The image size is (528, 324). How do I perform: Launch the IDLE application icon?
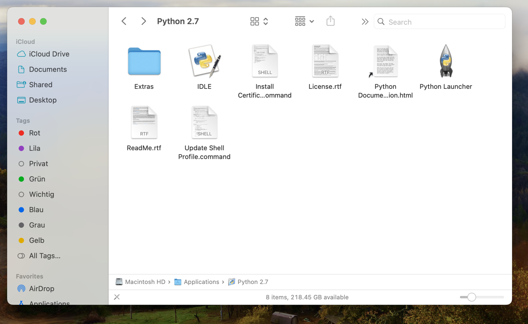204,61
